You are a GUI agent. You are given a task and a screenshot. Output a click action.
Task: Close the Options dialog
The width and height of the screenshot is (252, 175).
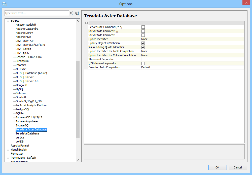coord(246,3)
